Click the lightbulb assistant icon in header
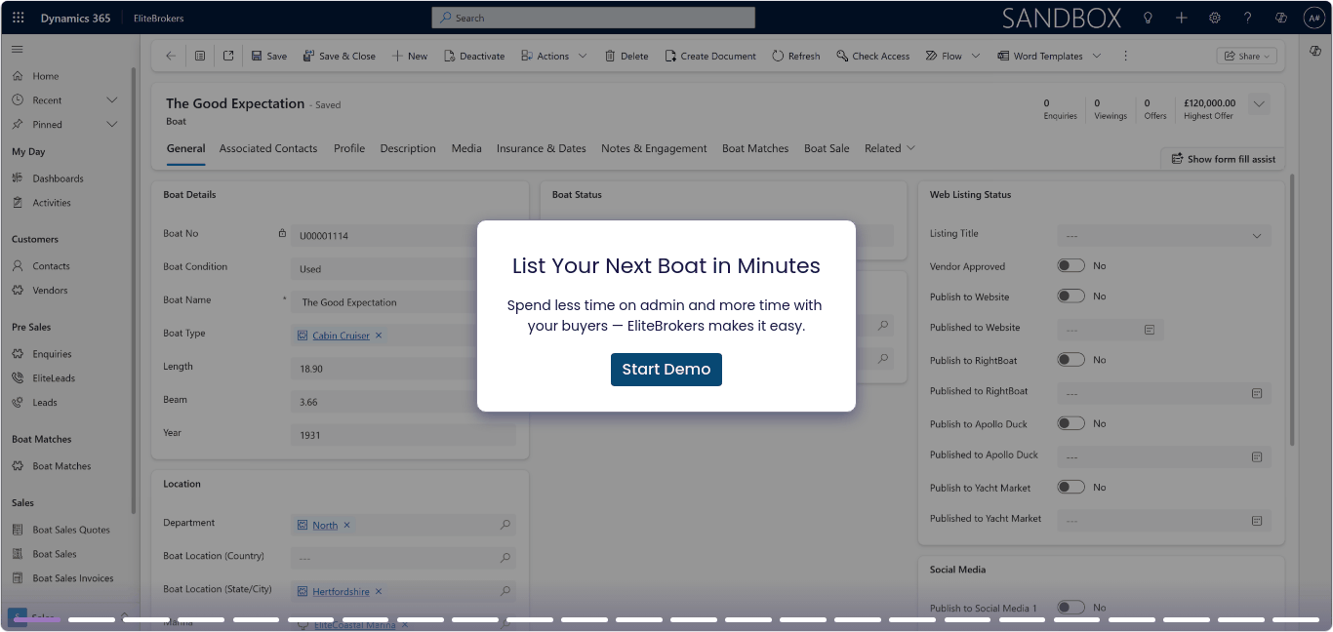 click(1148, 18)
